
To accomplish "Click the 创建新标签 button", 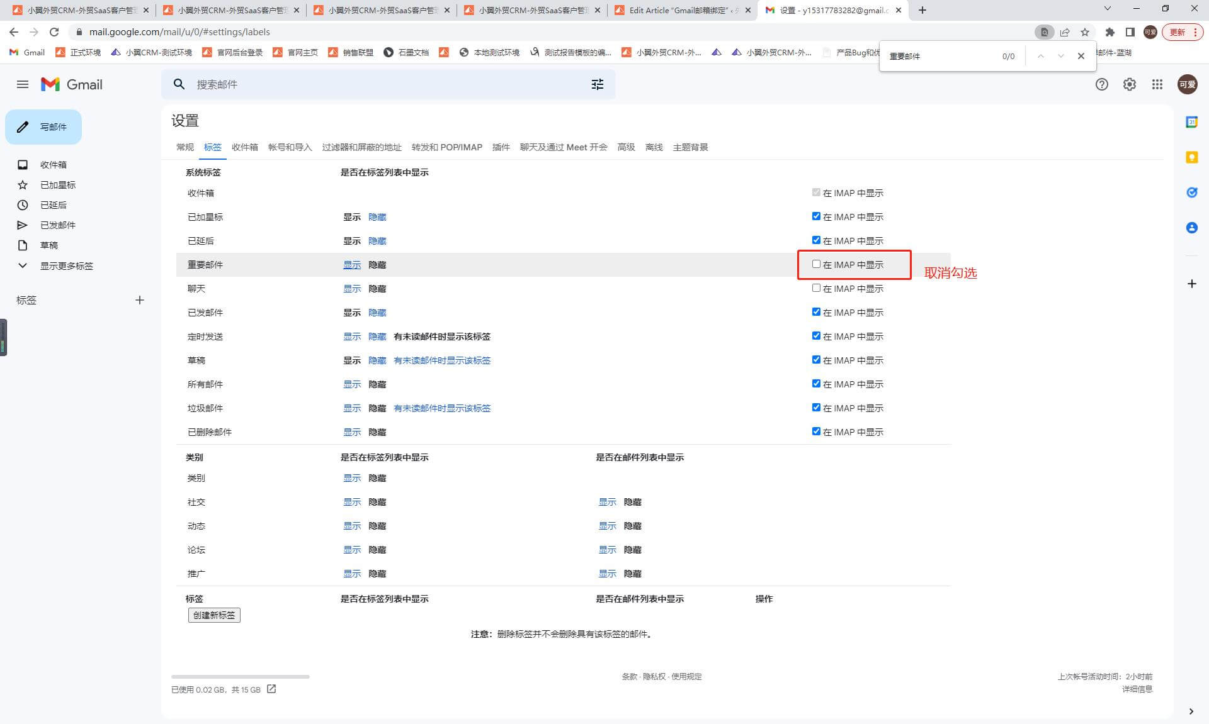I will (214, 615).
